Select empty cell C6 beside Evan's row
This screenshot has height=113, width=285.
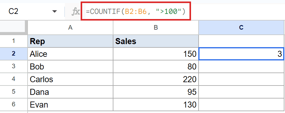click(241, 105)
